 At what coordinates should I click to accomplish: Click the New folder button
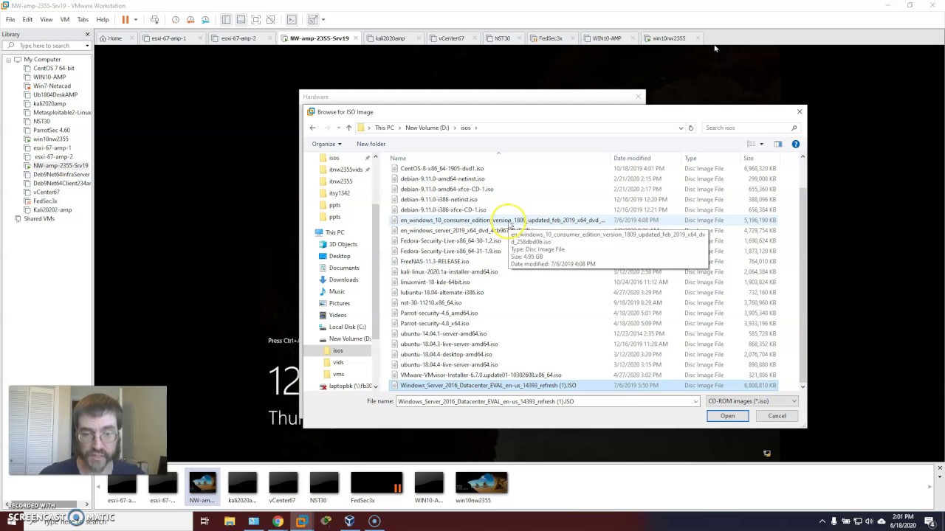(371, 144)
